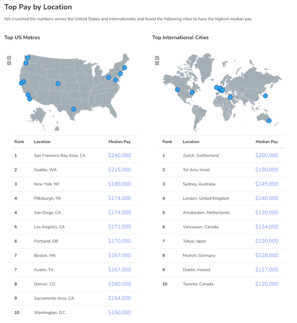Open the $190,000 New York median pay link
297x323 pixels.
tap(120, 184)
